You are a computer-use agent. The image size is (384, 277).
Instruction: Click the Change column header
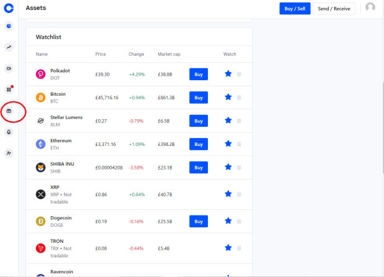[136, 54]
